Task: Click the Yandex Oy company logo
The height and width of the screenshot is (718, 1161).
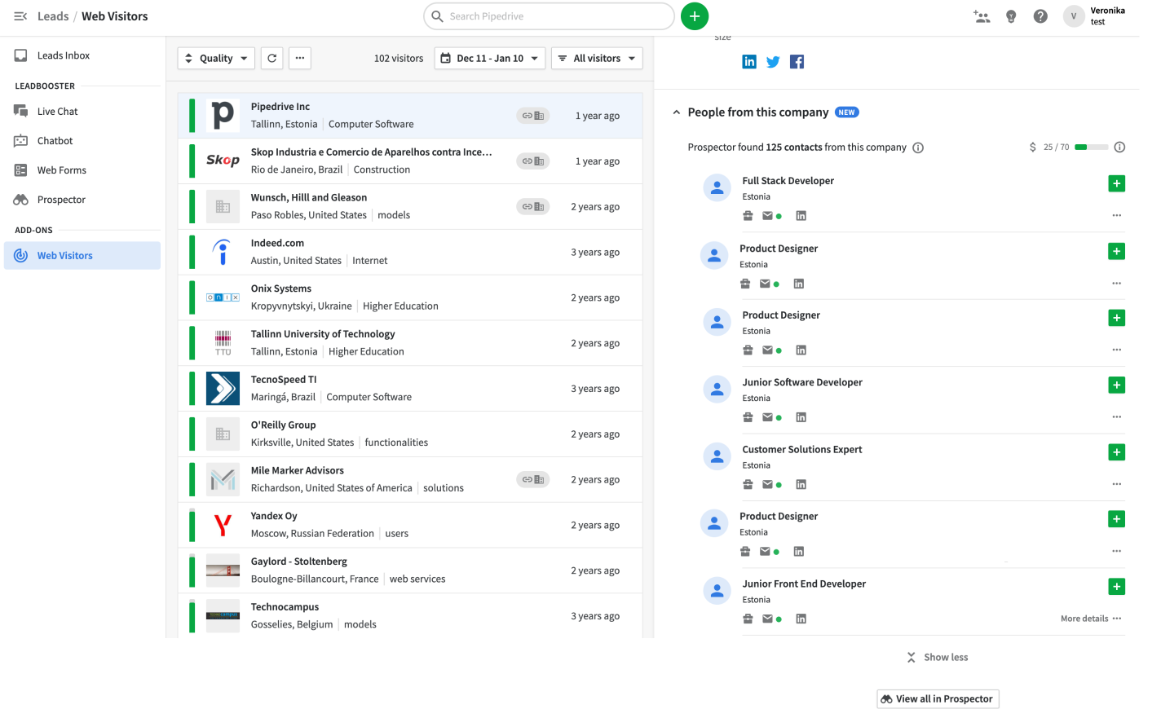Action: click(223, 526)
